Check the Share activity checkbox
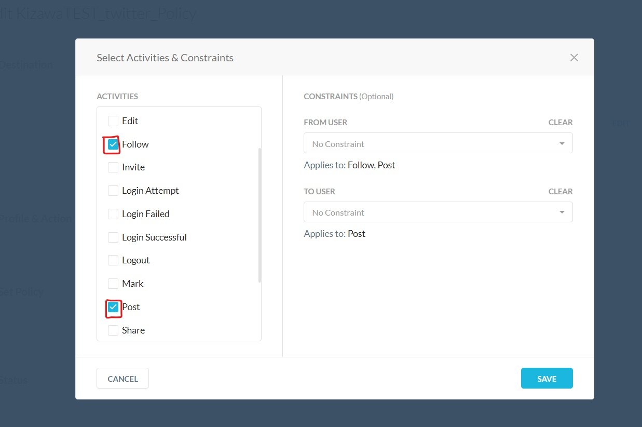Screen dimensions: 642x427 tap(113, 330)
